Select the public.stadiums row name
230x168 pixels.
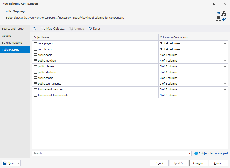click(47, 72)
